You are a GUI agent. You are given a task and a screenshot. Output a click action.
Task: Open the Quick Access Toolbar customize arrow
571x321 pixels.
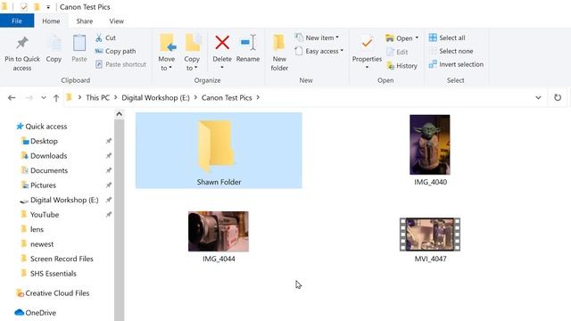point(48,7)
